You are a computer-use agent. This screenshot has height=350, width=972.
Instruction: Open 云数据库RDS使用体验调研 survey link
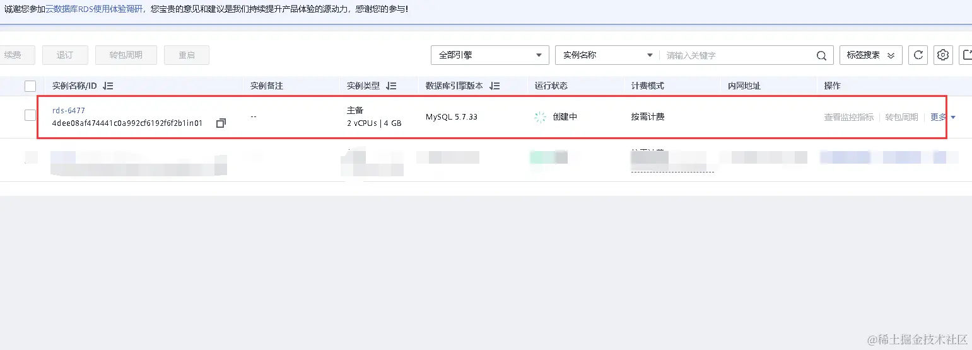(x=94, y=9)
